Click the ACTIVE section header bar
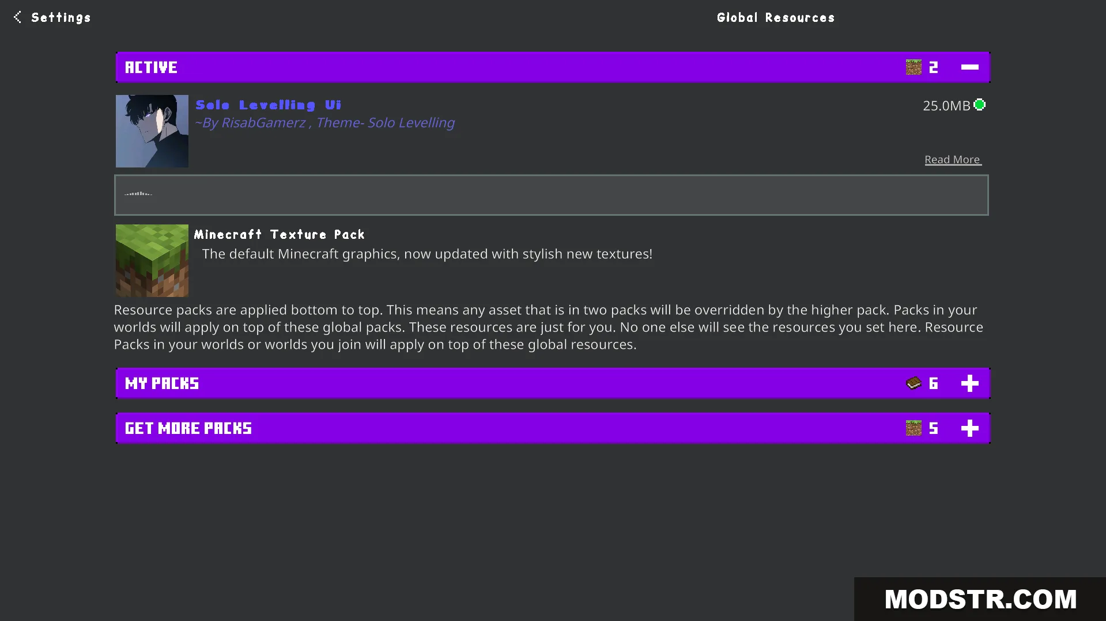The width and height of the screenshot is (1106, 621). click(553, 67)
